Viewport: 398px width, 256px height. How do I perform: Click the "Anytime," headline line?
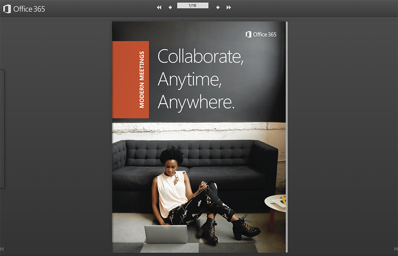[189, 79]
